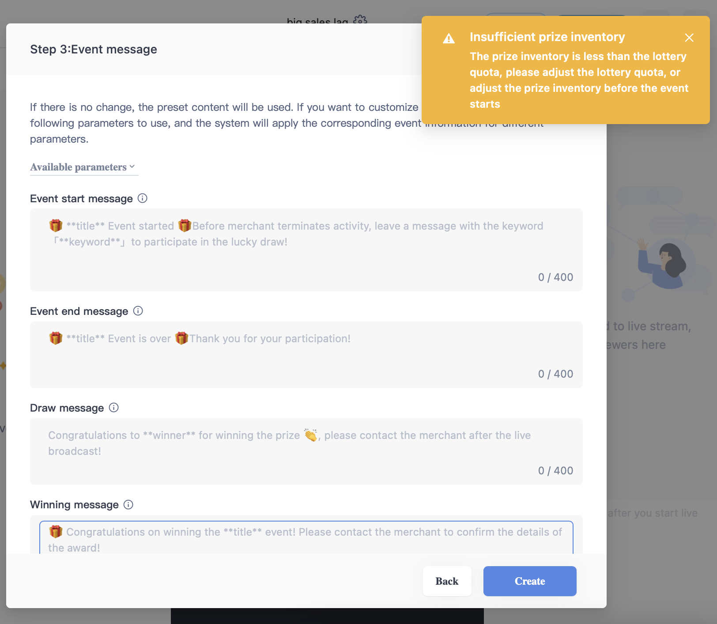
Task: Close the Insufficient prize inventory notification
Action: pos(689,38)
